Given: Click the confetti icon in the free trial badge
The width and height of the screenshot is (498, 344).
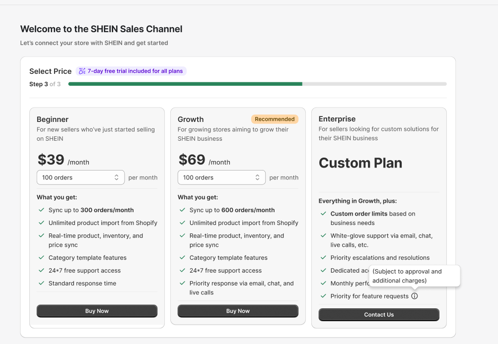Looking at the screenshot, I should click(x=82, y=71).
